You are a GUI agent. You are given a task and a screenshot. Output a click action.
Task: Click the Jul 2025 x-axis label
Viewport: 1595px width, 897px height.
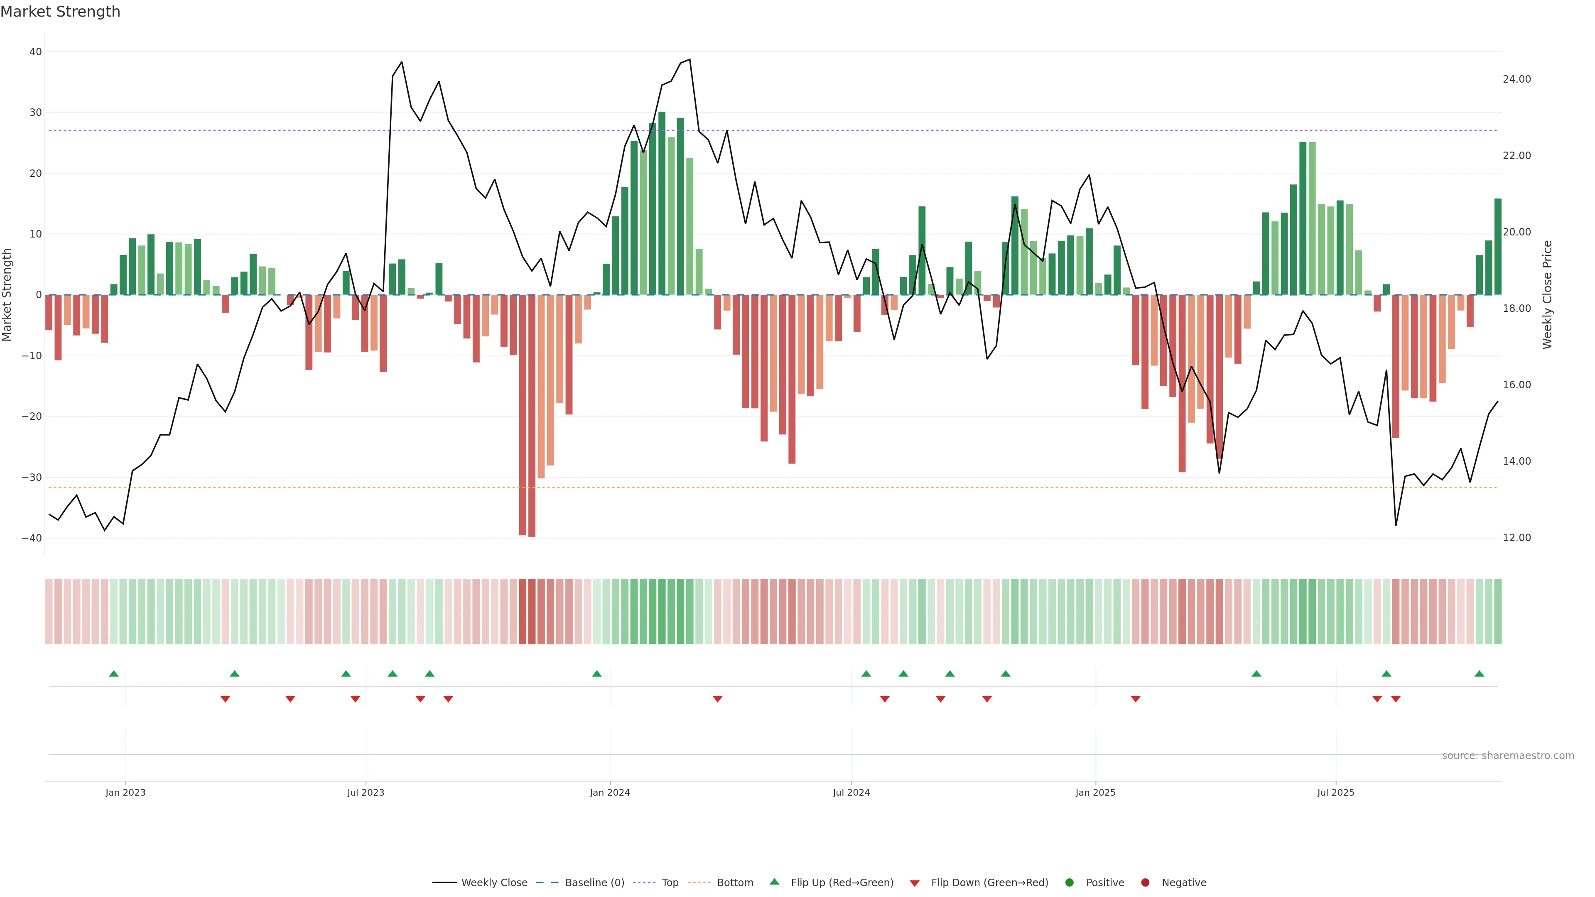click(1335, 792)
